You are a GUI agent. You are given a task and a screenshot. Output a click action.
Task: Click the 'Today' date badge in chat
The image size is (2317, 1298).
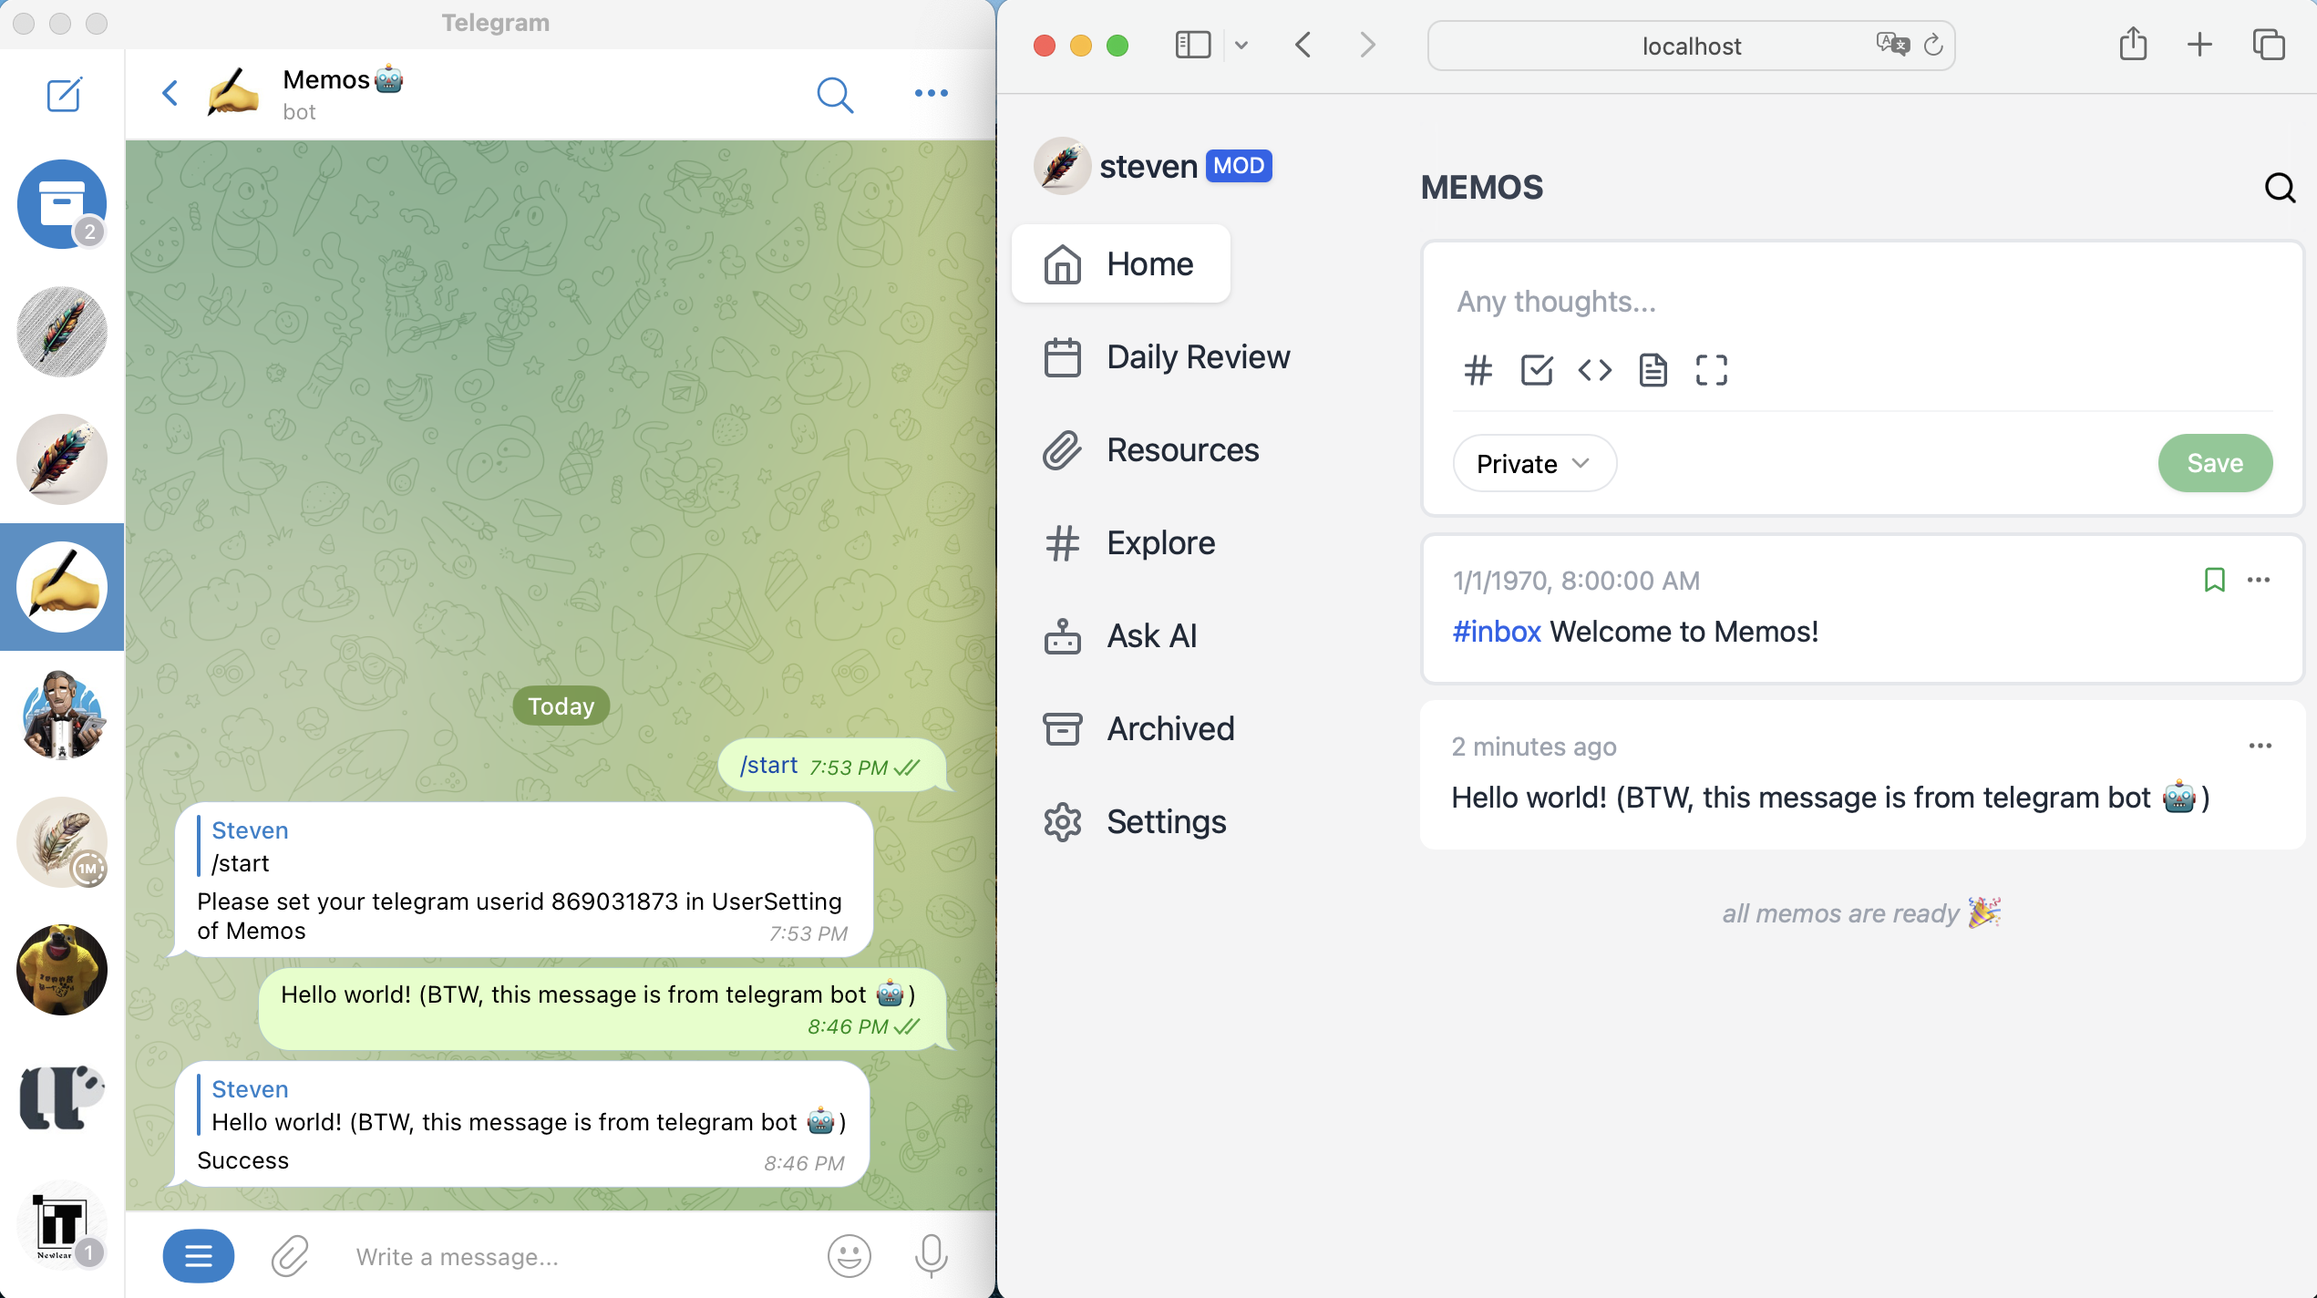(561, 706)
